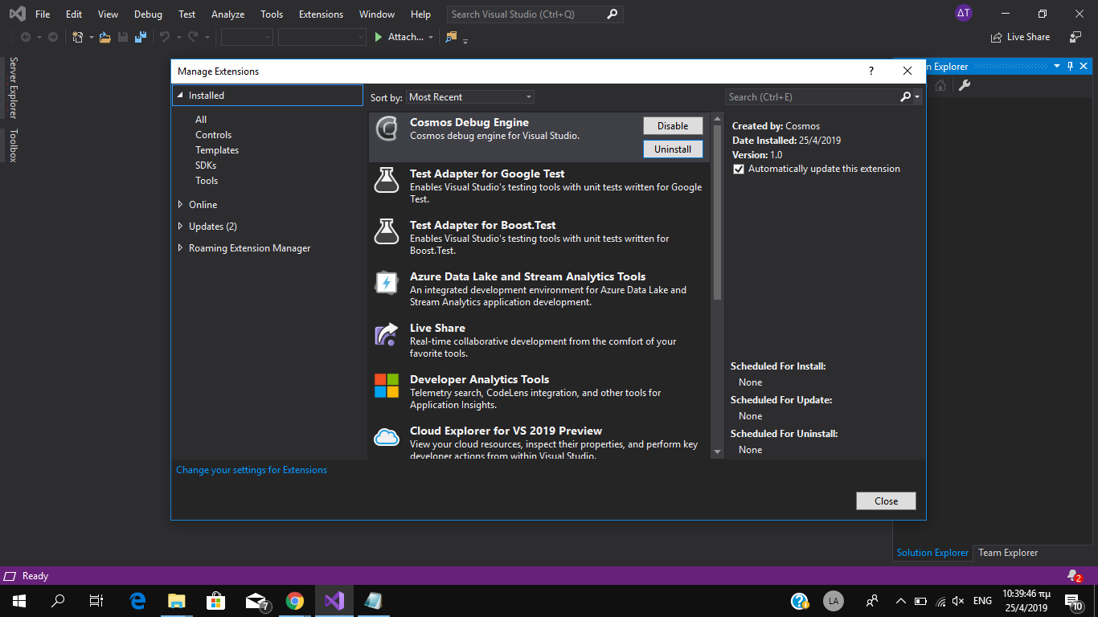Click the magnifier in Search Visual Studio box
Image resolution: width=1098 pixels, height=617 pixels.
click(x=613, y=14)
